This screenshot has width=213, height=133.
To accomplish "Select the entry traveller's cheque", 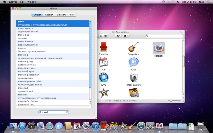I will [x=52, y=103].
